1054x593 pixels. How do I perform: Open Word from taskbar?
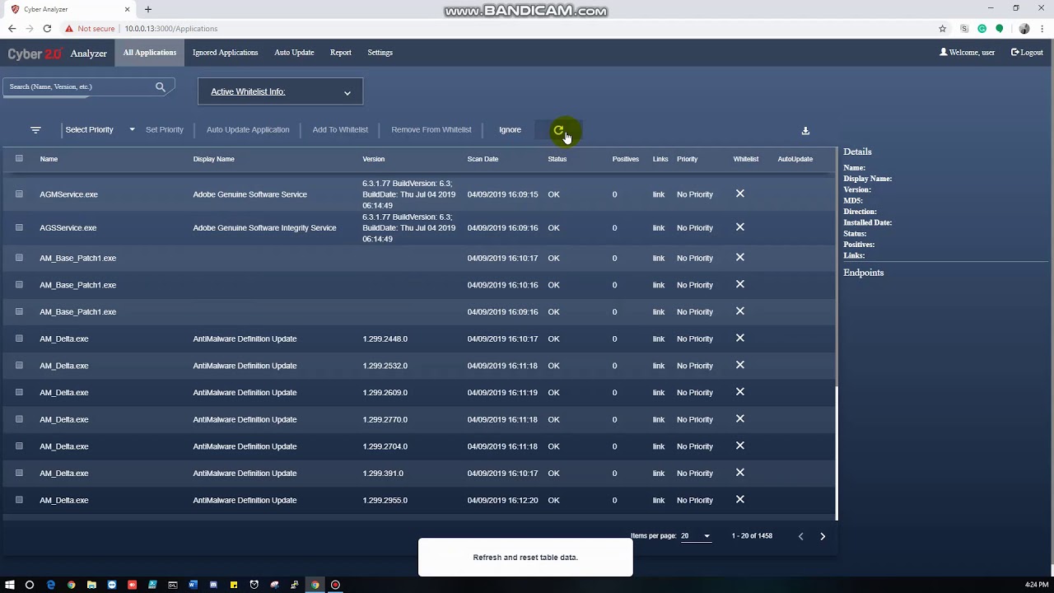[x=193, y=585]
